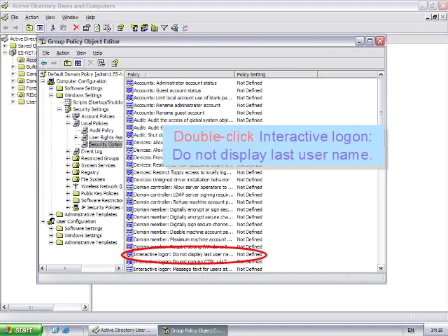448x336 pixels.
Task: Click the back arrow in Group Policy toolbar
Action: [x=44, y=63]
